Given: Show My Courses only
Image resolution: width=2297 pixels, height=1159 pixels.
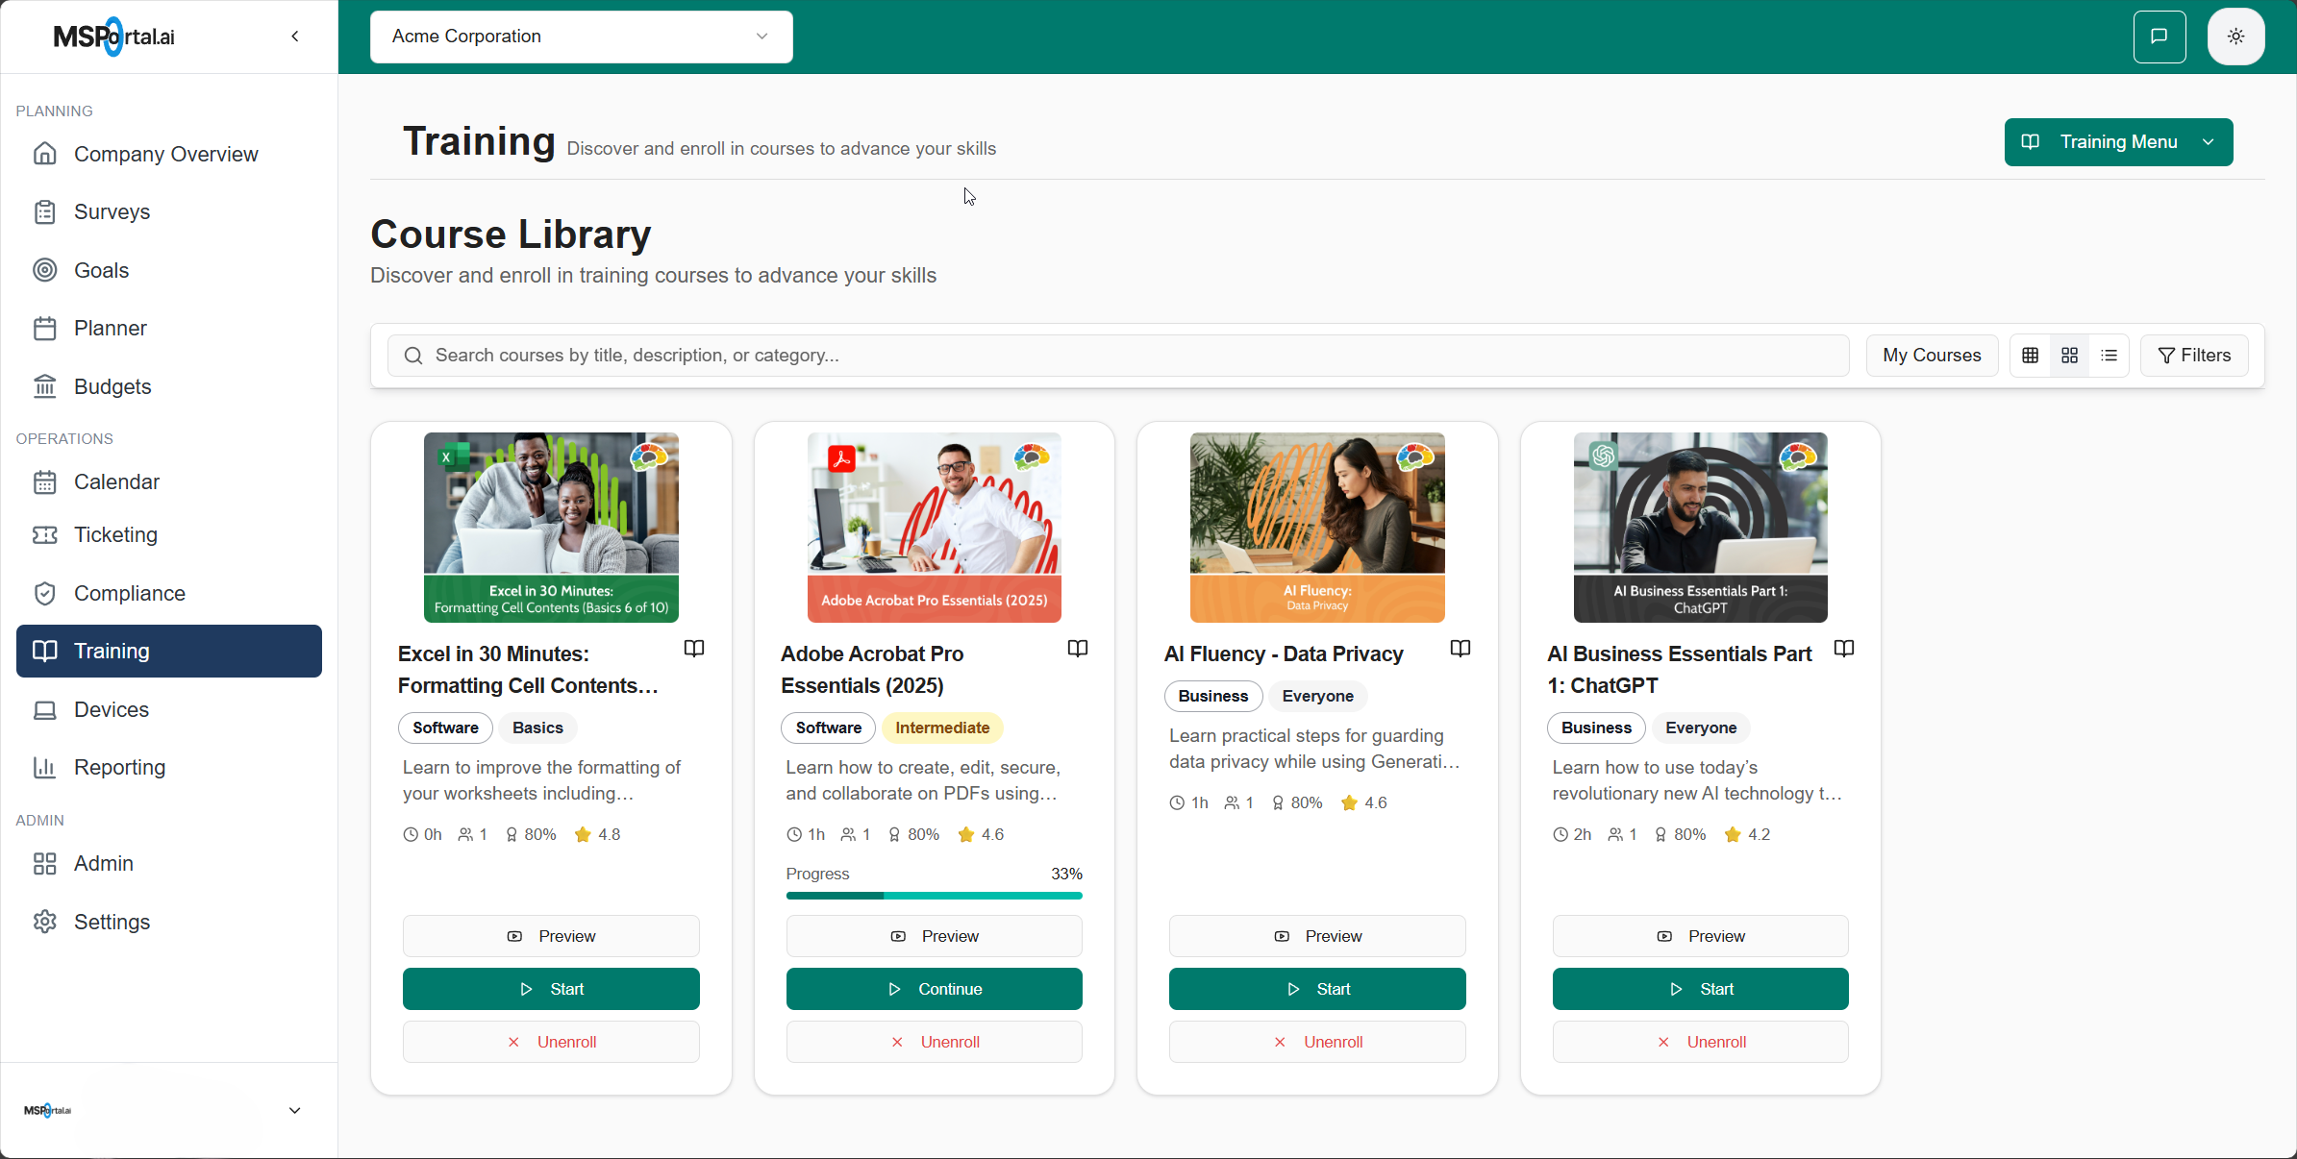Looking at the screenshot, I should pos(1932,356).
